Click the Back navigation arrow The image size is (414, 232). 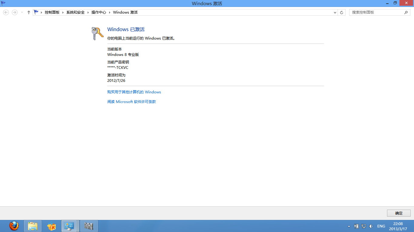(x=6, y=12)
